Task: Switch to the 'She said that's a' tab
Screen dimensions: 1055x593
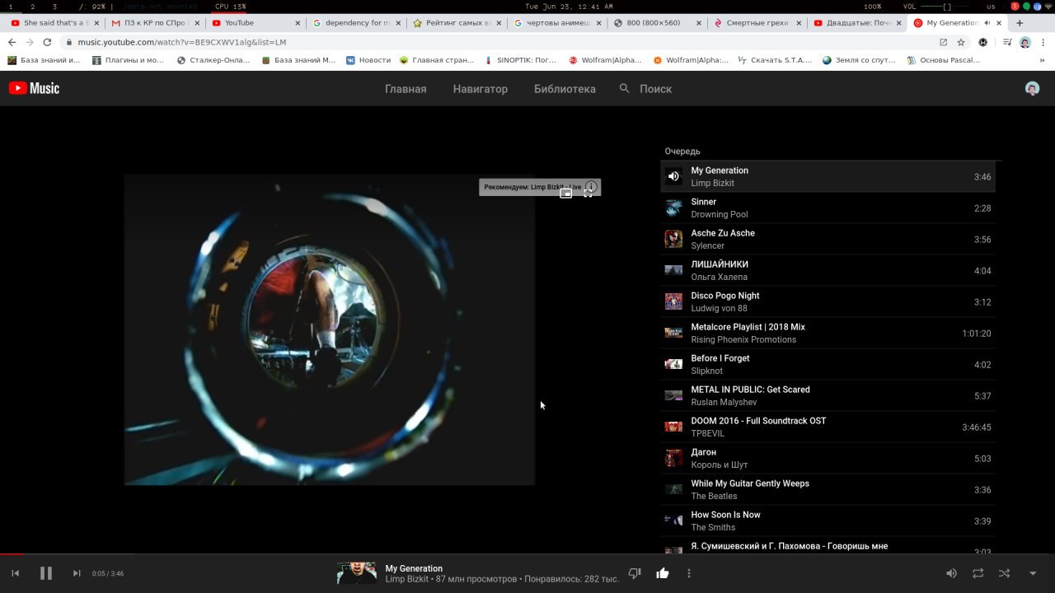Action: [54, 23]
